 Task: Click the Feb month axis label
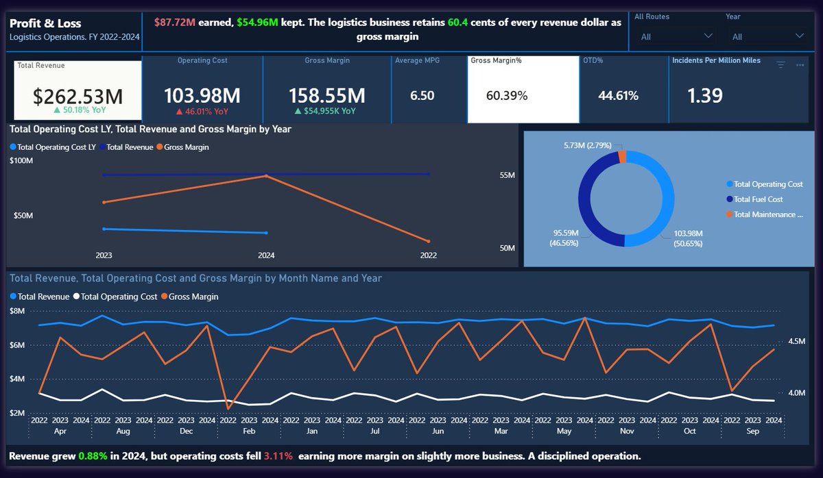point(249,431)
